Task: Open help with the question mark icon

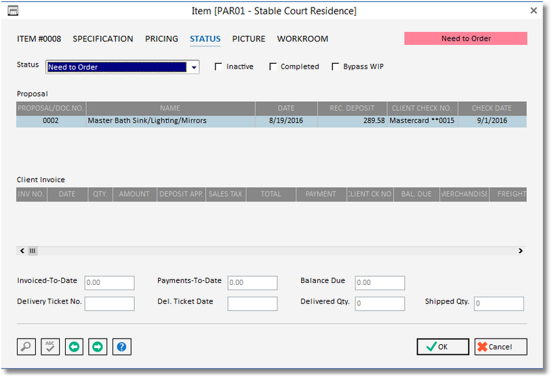Action: point(122,347)
